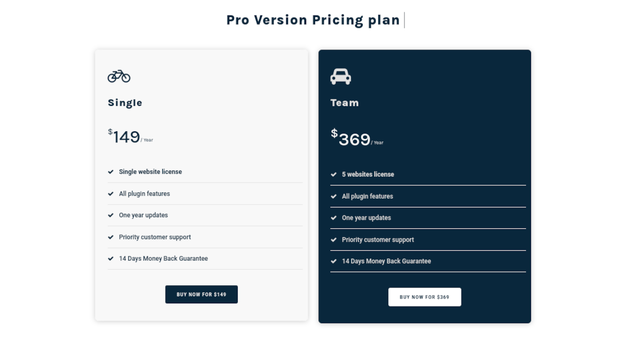Click the $369 per year price
Image resolution: width=641 pixels, height=337 pixels.
click(357, 138)
